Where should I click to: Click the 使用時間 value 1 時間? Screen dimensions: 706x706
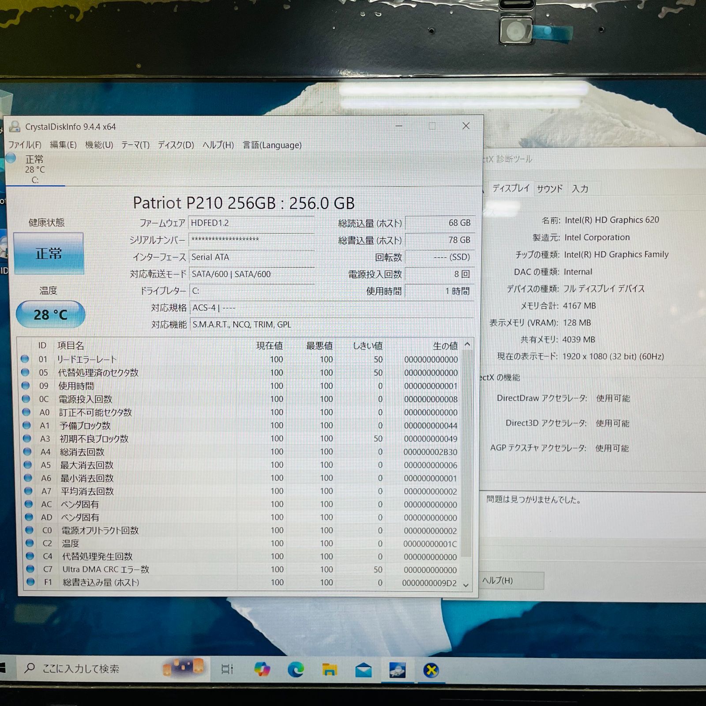tap(440, 291)
